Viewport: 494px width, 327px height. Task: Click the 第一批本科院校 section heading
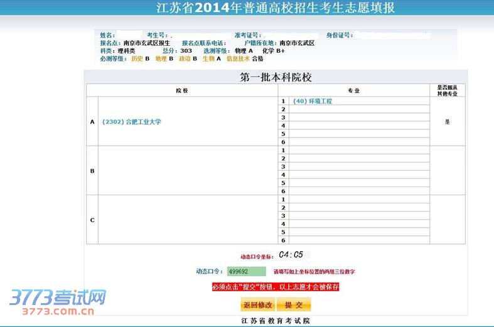(x=276, y=77)
